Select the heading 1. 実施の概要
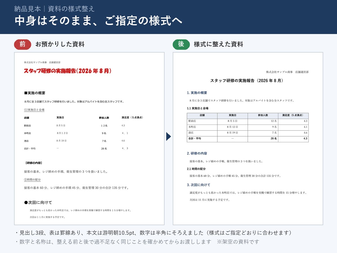 point(197,93)
